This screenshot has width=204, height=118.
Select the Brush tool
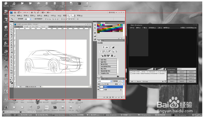[12, 42]
